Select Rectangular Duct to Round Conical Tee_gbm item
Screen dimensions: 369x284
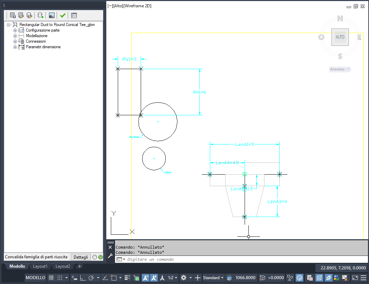pos(57,25)
